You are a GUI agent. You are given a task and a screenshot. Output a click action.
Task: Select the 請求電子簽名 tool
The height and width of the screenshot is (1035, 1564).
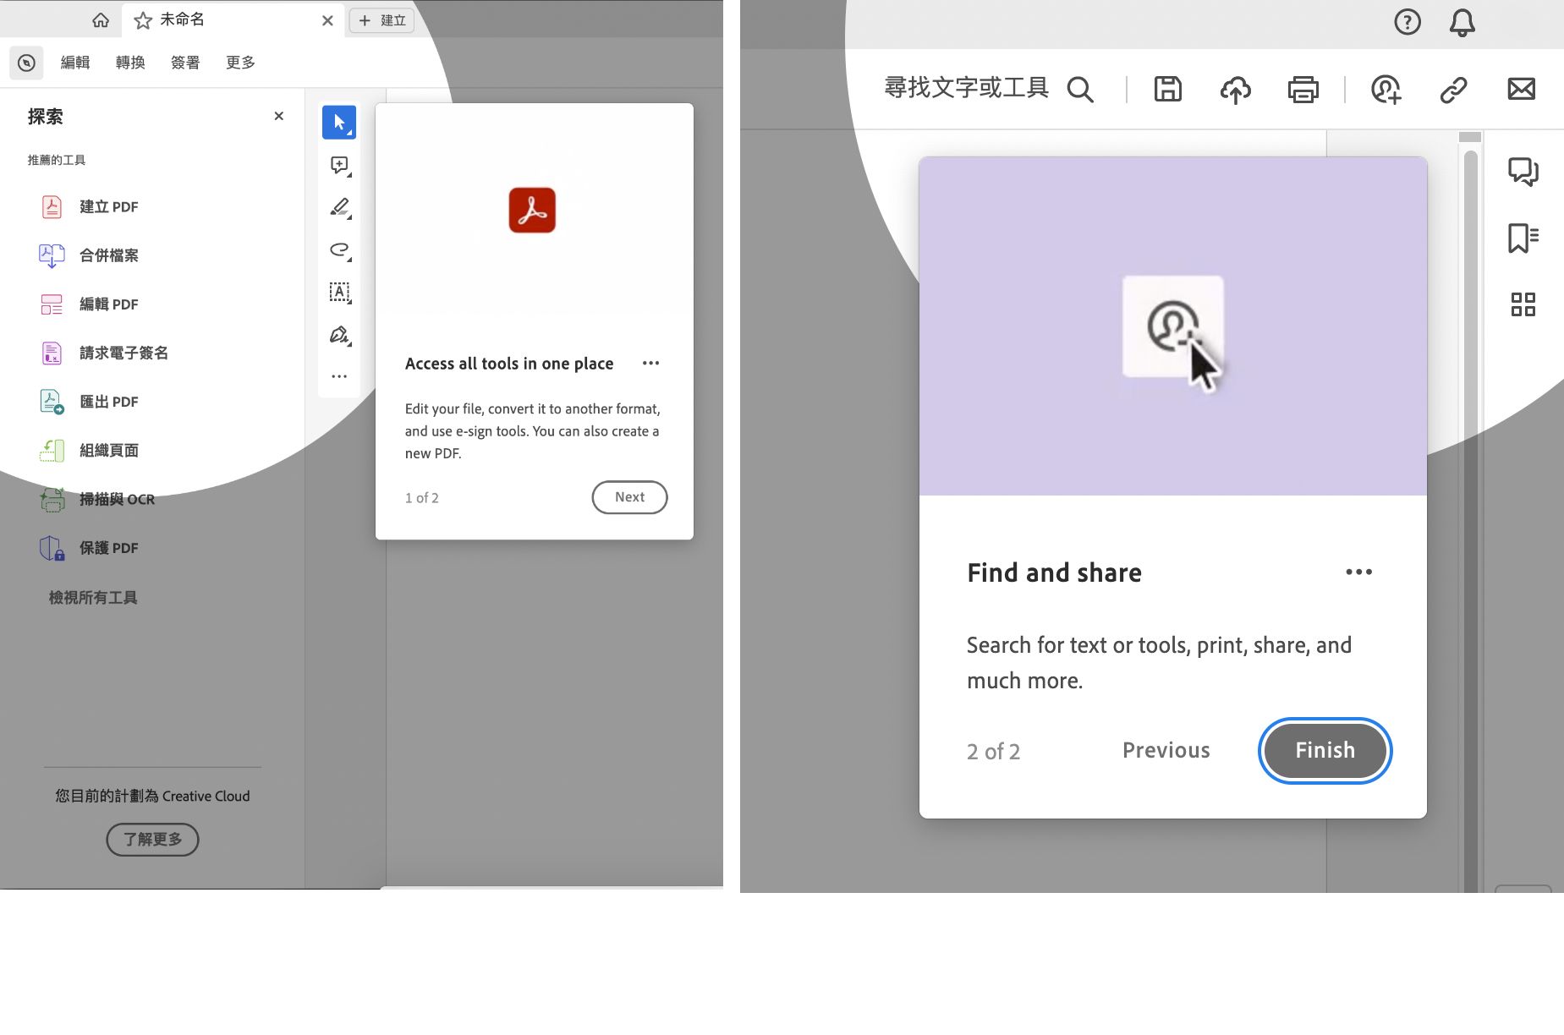[104, 353]
